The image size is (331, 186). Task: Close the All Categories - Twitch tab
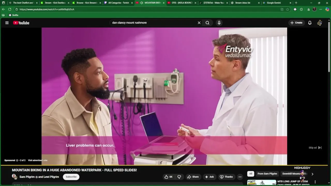click(x=132, y=3)
